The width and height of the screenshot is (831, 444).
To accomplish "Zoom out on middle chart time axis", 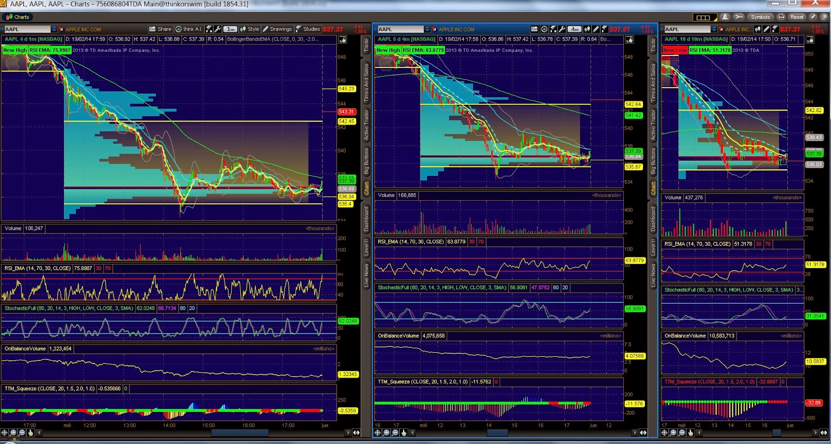I will click(395, 433).
